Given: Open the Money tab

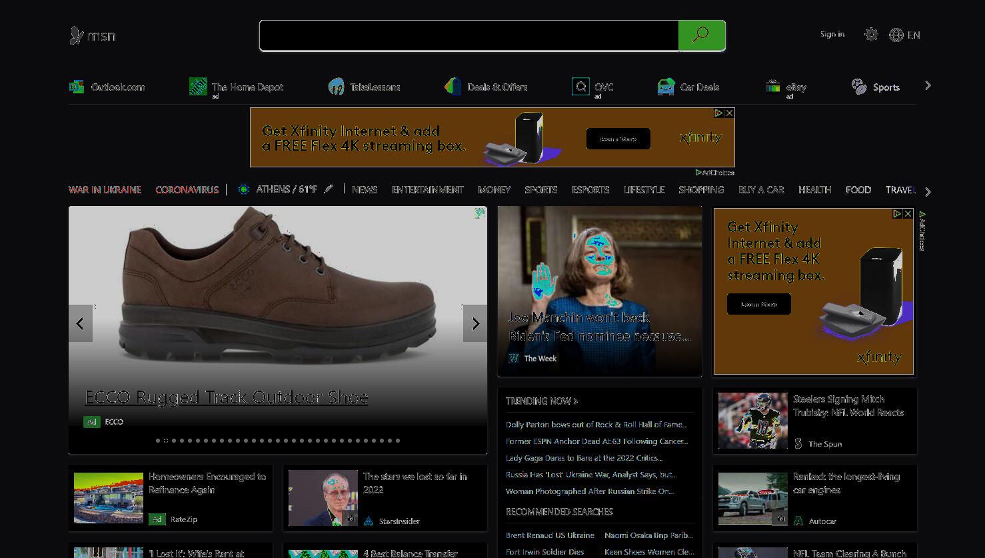Looking at the screenshot, I should (494, 189).
